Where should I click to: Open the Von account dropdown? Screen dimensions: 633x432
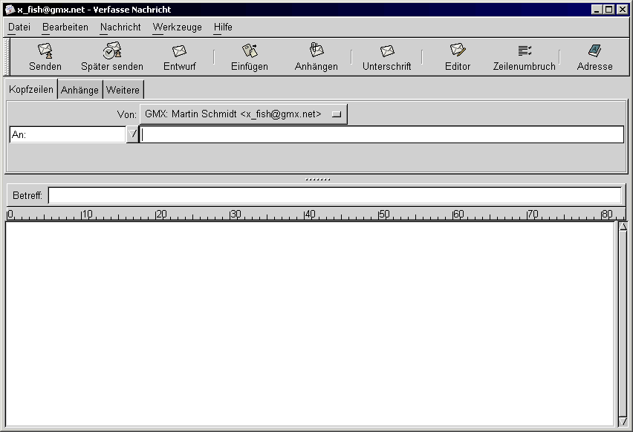(243, 114)
